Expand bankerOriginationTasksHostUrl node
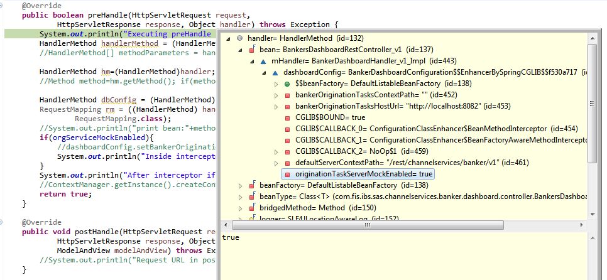 point(276,106)
